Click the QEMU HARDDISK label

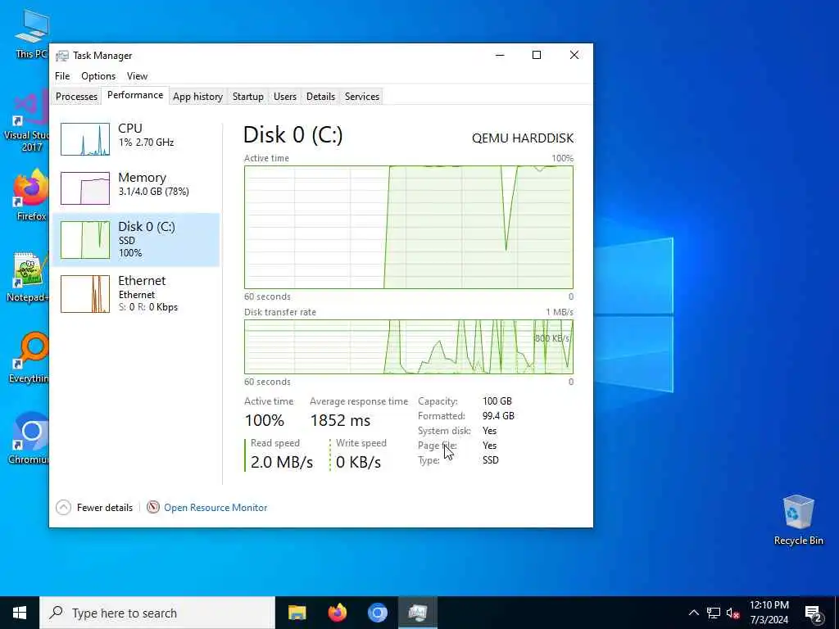click(523, 138)
